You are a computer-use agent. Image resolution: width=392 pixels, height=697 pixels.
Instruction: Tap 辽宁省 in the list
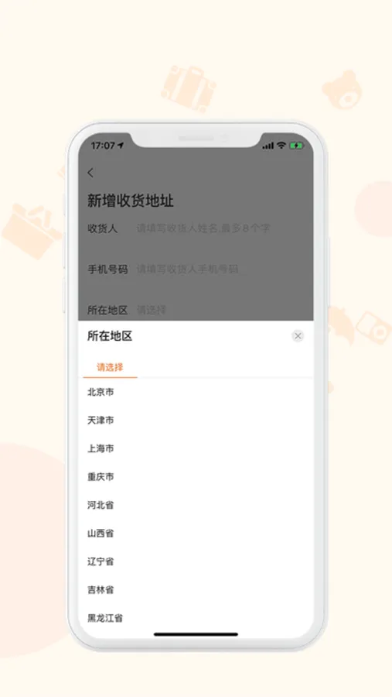pyautogui.click(x=196, y=561)
